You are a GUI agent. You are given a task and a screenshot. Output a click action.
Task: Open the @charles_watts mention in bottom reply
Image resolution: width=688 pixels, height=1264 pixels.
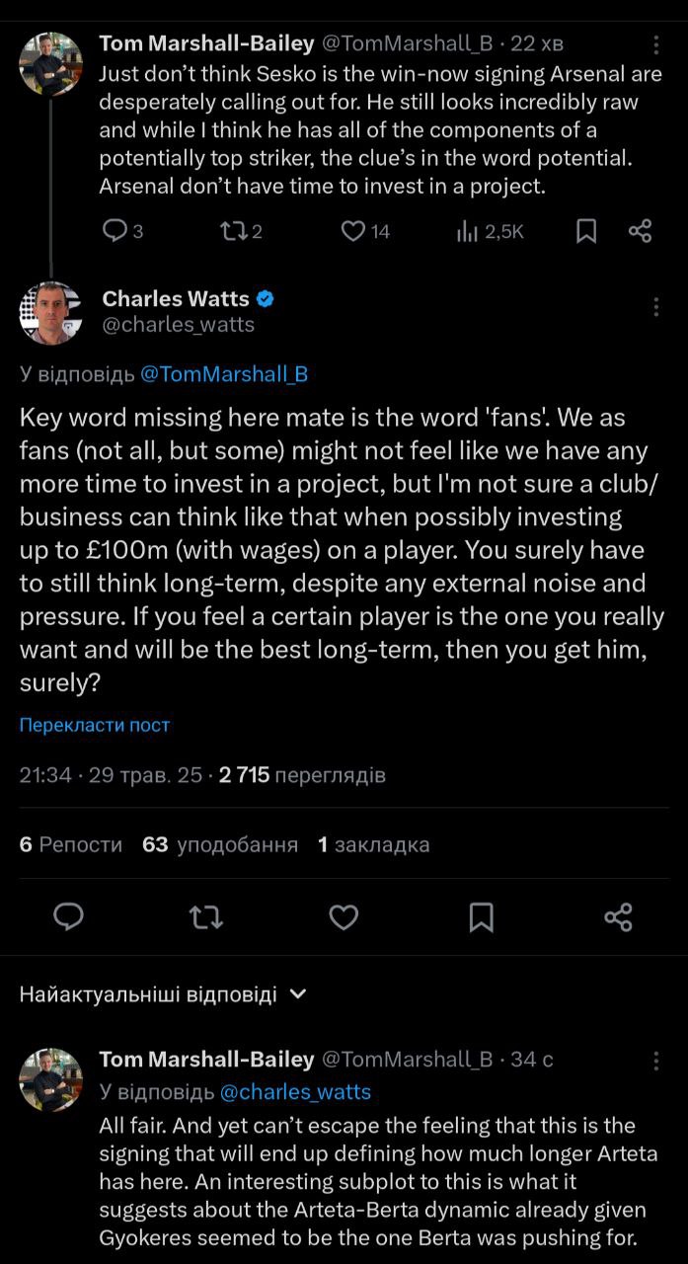point(295,1091)
